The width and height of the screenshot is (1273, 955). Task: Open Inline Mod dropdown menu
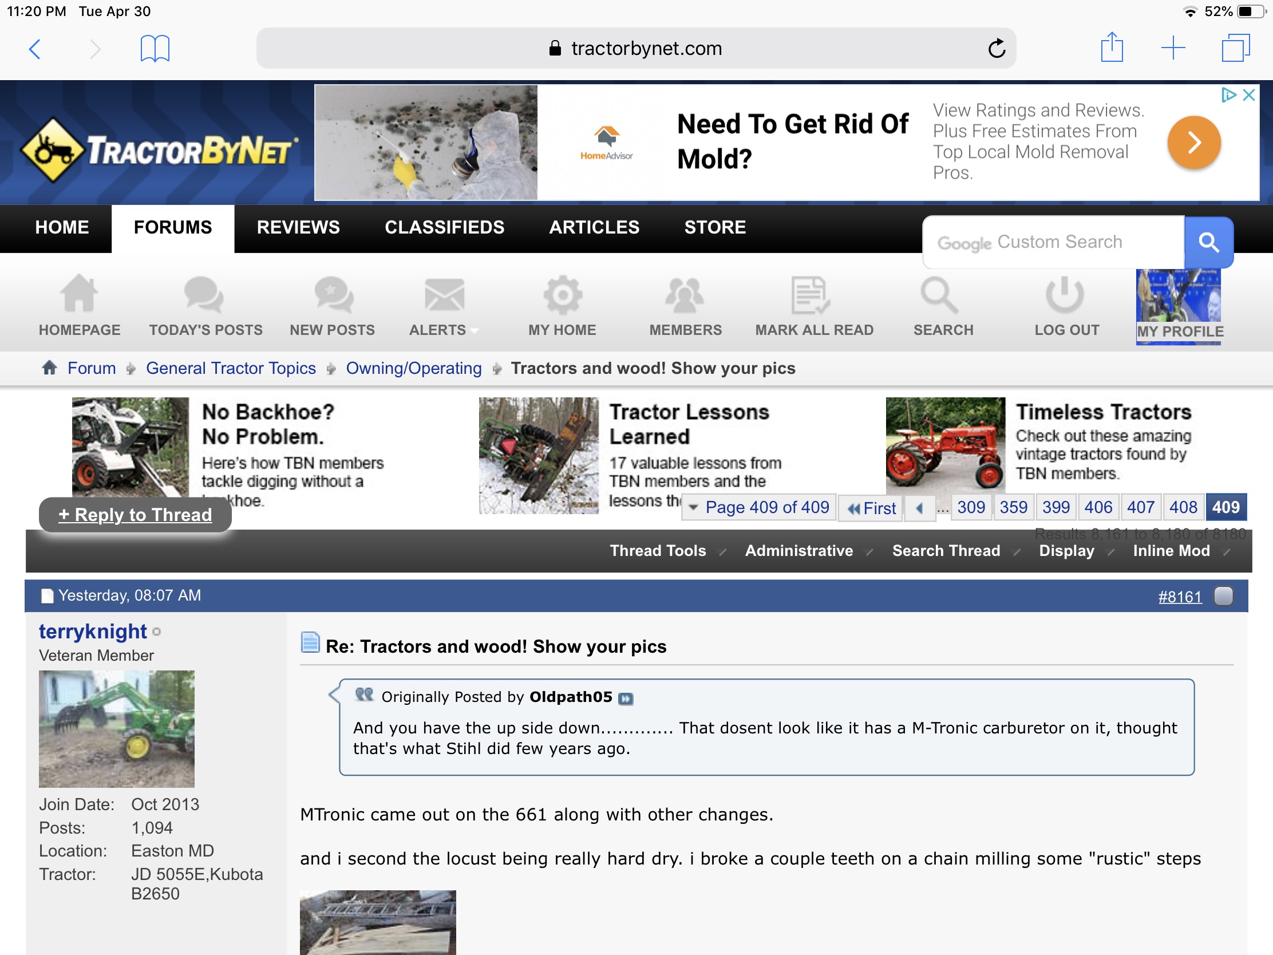point(1181,551)
